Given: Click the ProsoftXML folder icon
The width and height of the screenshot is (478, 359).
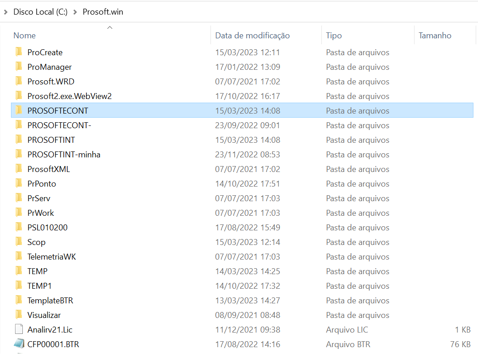Looking at the screenshot, I should coord(19,169).
